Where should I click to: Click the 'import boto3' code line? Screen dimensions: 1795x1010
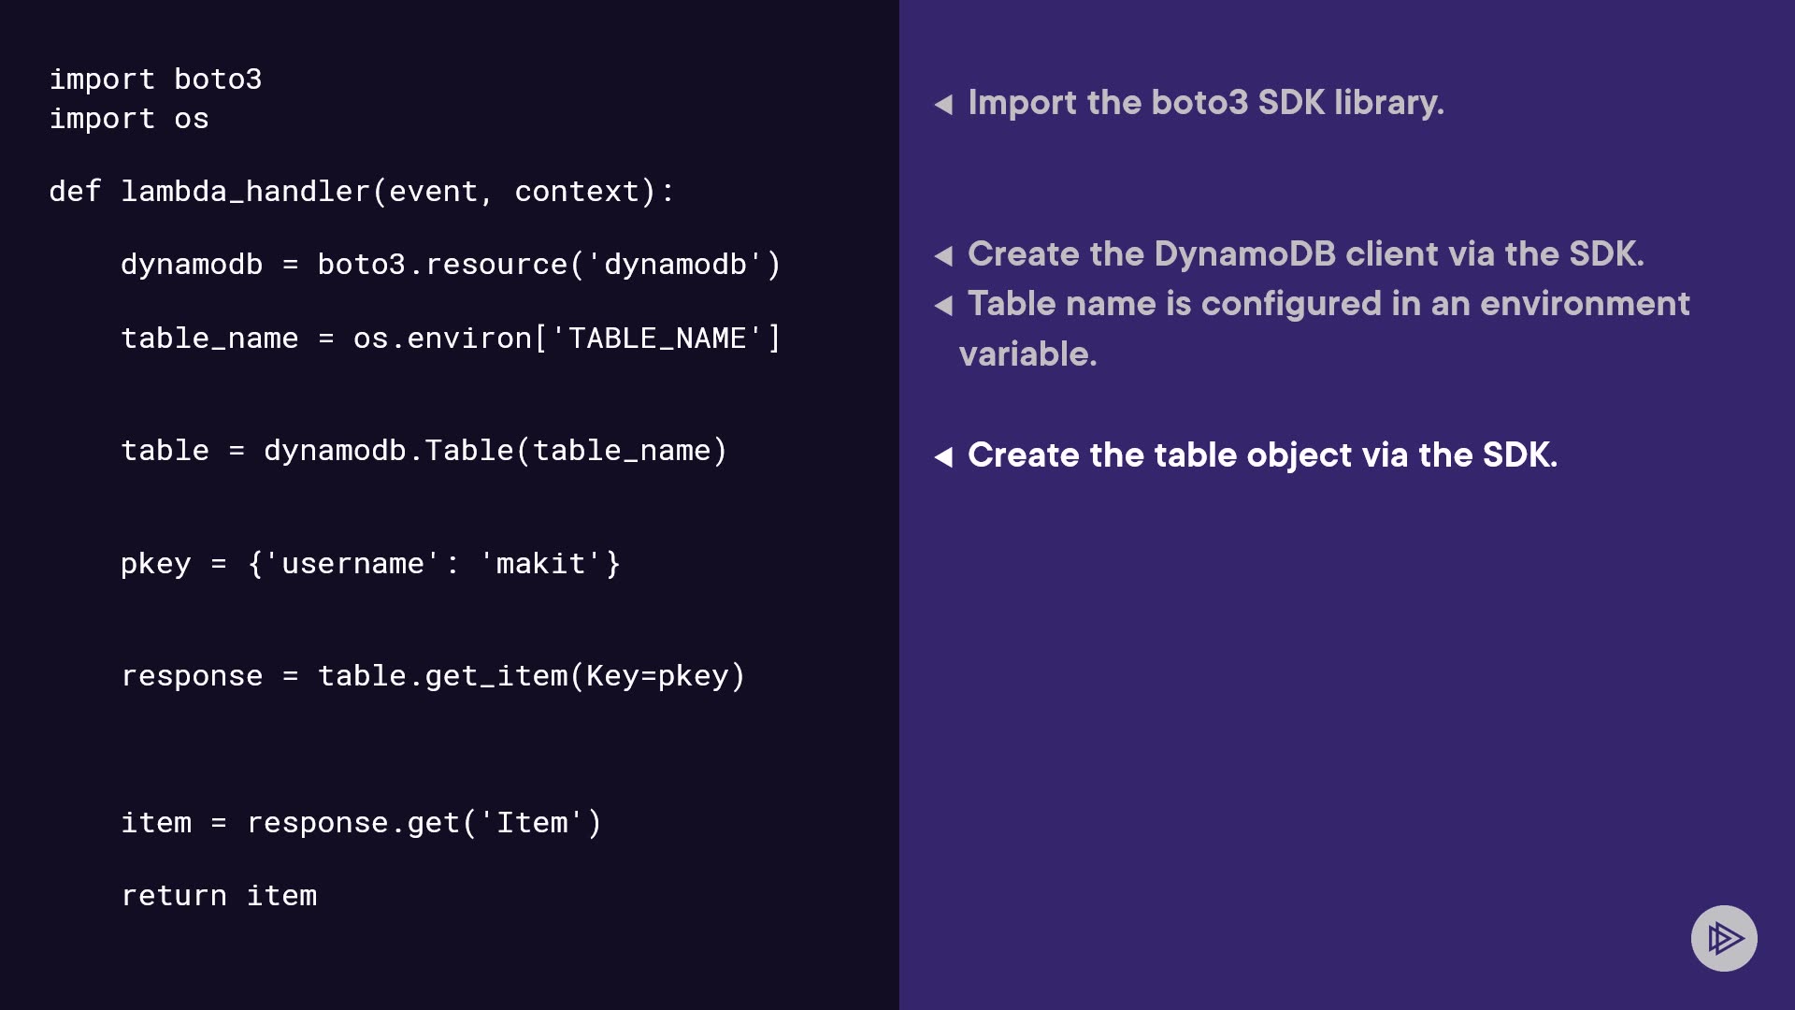coord(155,79)
